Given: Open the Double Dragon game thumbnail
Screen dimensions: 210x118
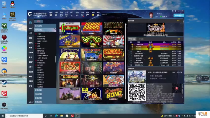Looking at the screenshot, I should coord(70,68).
